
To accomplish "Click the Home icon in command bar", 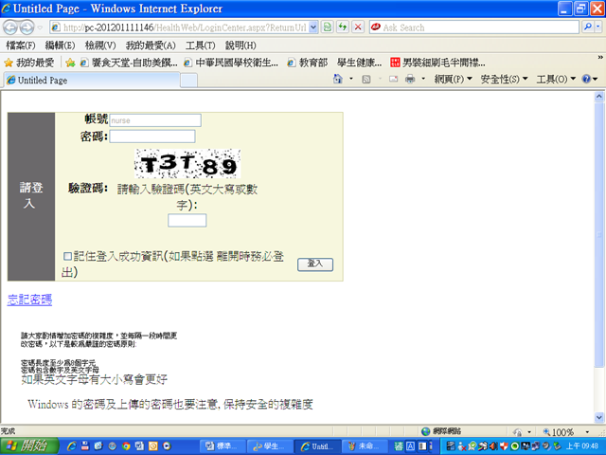I will pos(339,81).
